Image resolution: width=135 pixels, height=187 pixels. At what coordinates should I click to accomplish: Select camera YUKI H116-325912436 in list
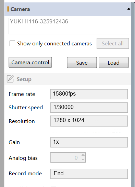tap(39, 21)
